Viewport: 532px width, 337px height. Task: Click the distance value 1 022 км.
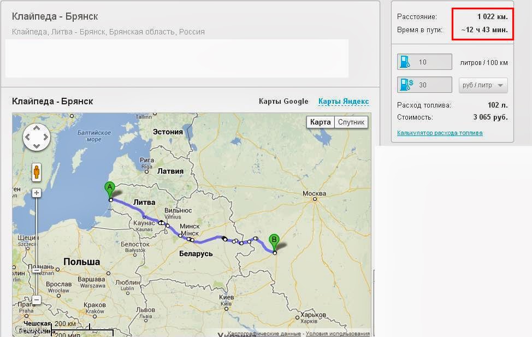click(492, 16)
